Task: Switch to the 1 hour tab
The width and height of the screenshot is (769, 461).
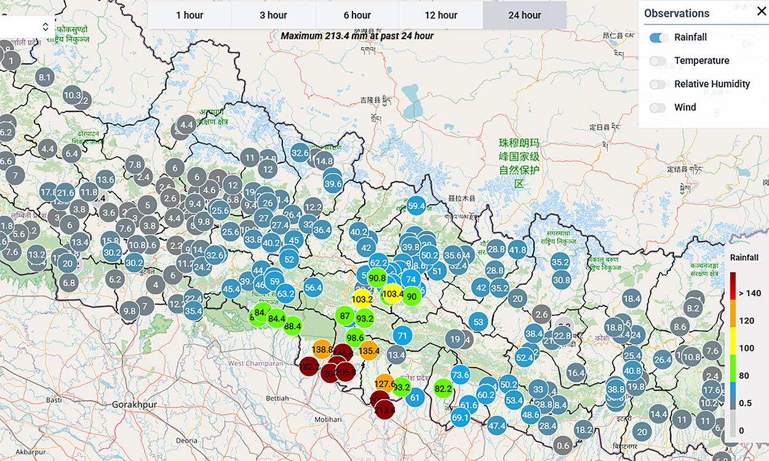Action: pos(189,15)
